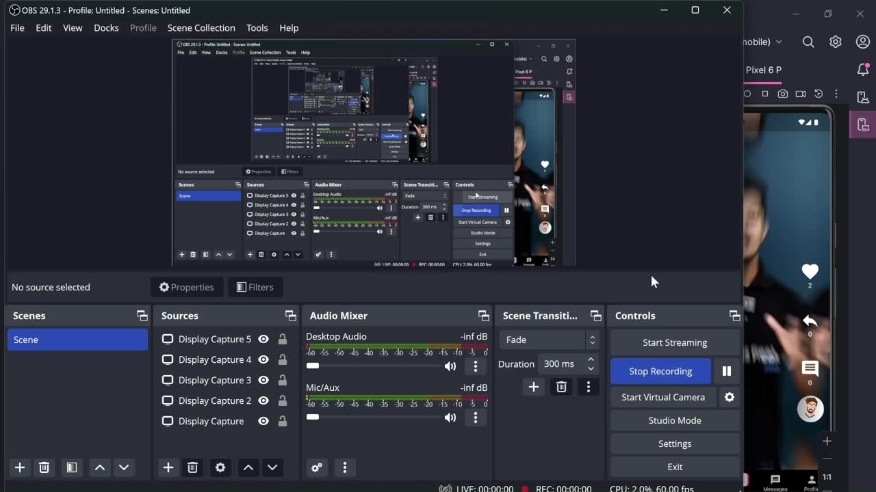Screen dimensions: 876x492
Task: Open scene filters icon in Scenes toolbar
Action: pos(71,467)
